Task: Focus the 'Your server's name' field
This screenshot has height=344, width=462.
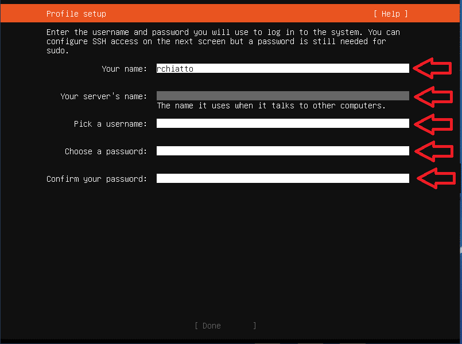Action: pos(282,96)
